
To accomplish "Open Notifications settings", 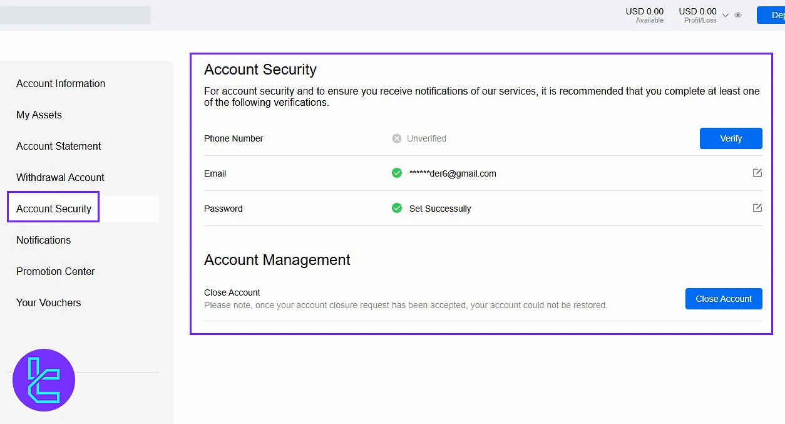I will pyautogui.click(x=43, y=240).
